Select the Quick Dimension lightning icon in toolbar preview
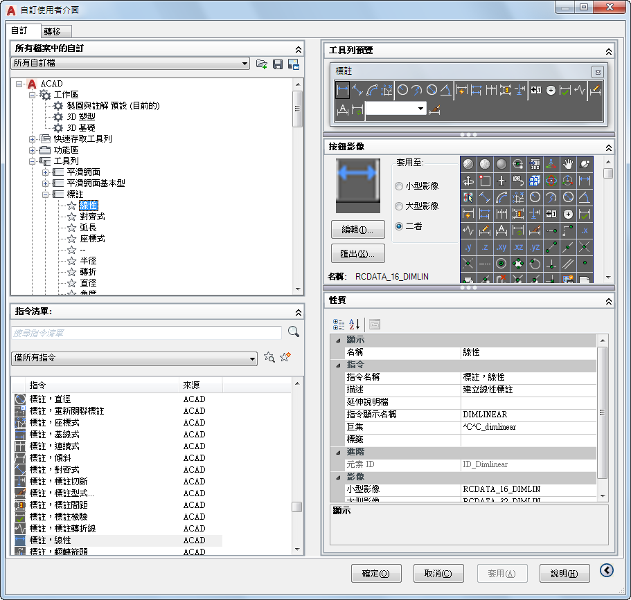The image size is (631, 600). pos(461,90)
